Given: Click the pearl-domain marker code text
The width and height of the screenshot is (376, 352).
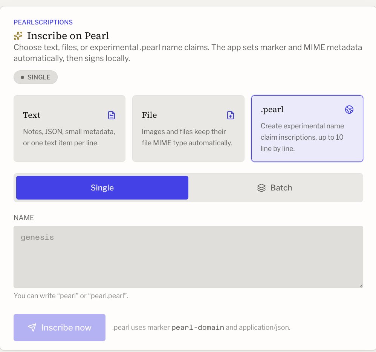Looking at the screenshot, I should click(x=198, y=327).
